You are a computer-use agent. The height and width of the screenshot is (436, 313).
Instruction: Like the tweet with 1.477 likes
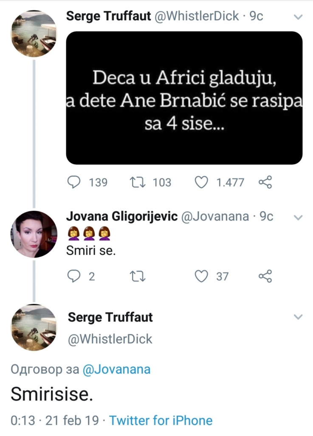201,183
